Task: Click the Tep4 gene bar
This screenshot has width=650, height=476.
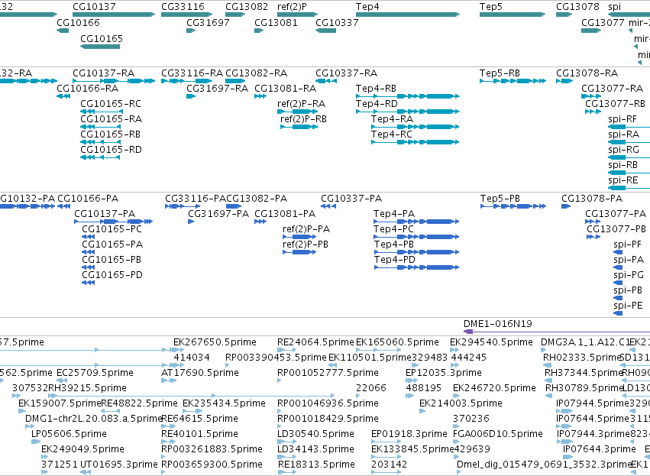Action: [x=408, y=15]
